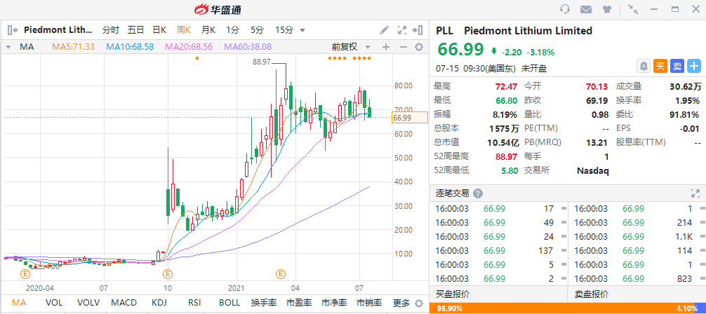
Task: Collapse the right quote panel
Action: click(x=419, y=30)
